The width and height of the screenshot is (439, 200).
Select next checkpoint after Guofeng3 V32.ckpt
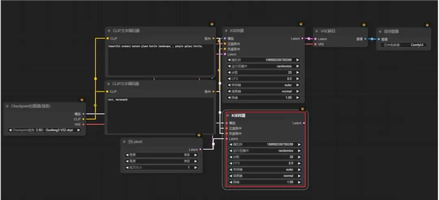(x=78, y=130)
